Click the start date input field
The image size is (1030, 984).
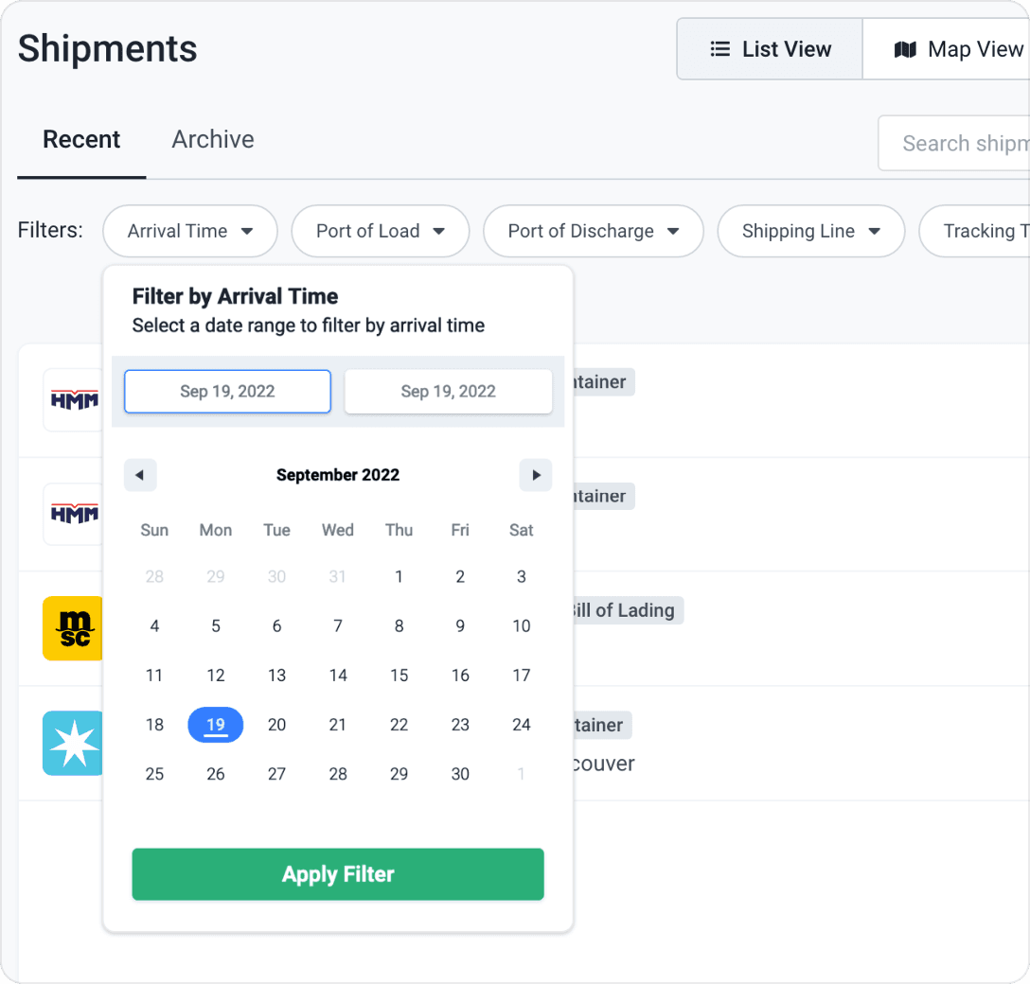pyautogui.click(x=227, y=392)
